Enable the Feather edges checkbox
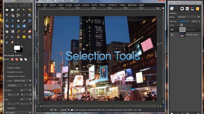 coord(6,68)
